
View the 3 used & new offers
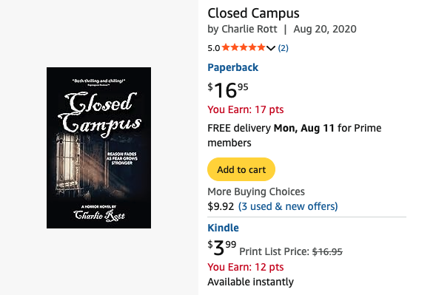[288, 206]
